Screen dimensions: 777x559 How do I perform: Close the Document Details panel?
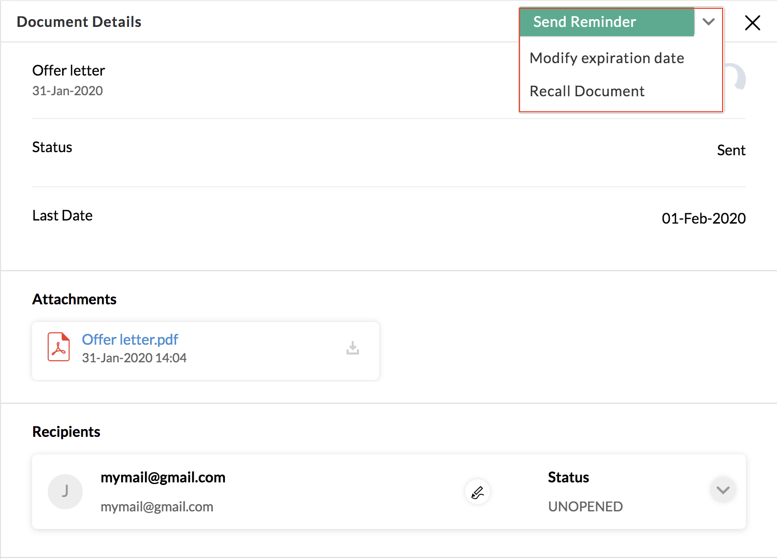[752, 23]
